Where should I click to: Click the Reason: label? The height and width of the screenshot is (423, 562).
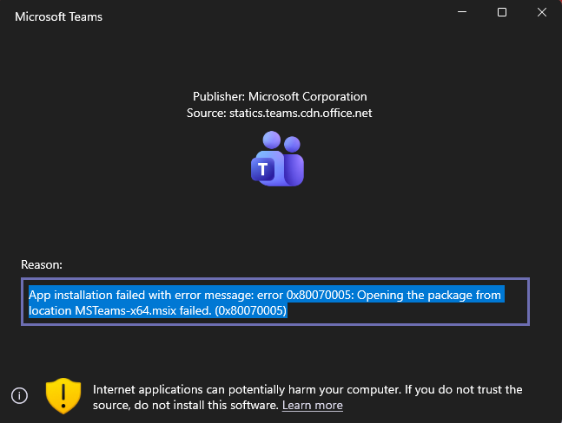click(42, 264)
